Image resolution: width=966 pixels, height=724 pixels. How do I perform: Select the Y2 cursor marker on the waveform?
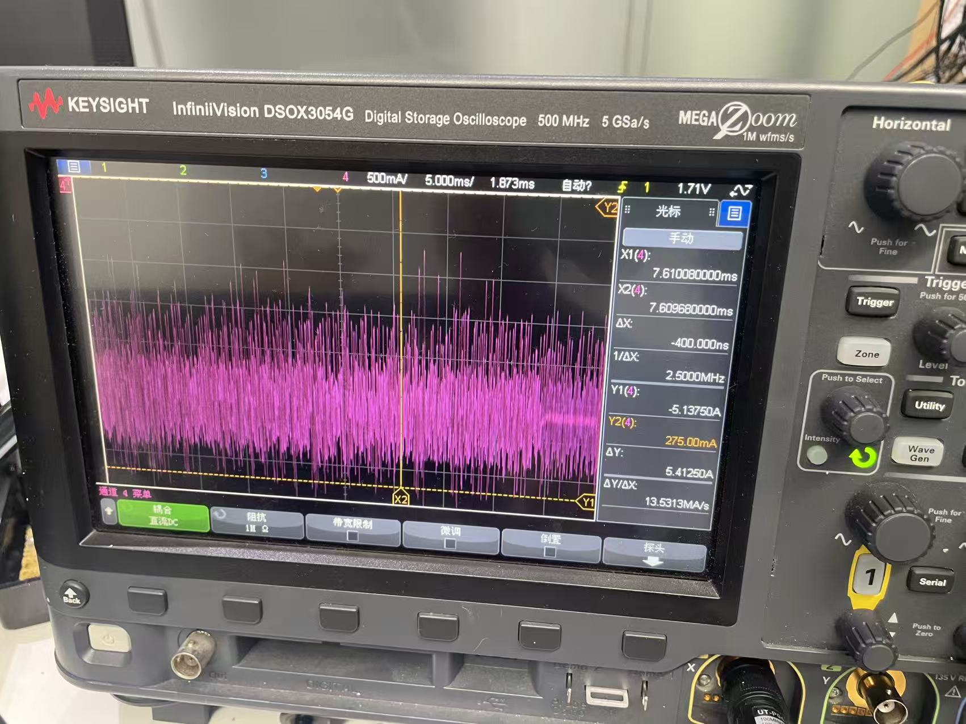(x=608, y=208)
